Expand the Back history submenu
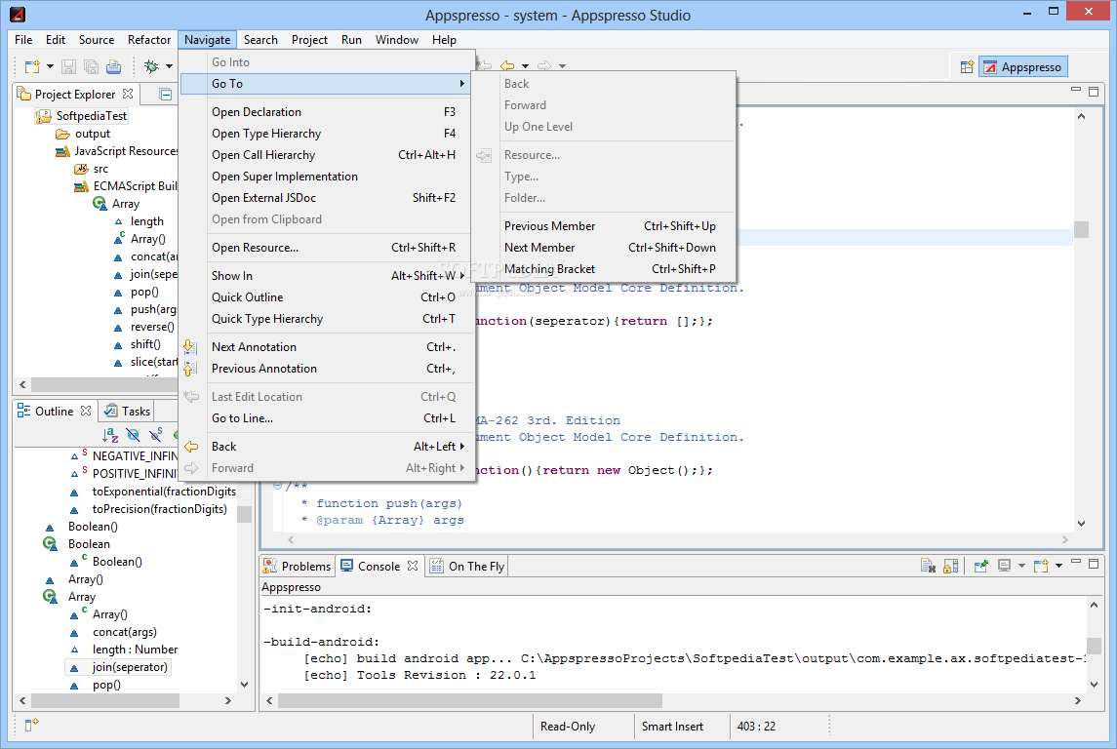The height and width of the screenshot is (749, 1117). [327, 447]
